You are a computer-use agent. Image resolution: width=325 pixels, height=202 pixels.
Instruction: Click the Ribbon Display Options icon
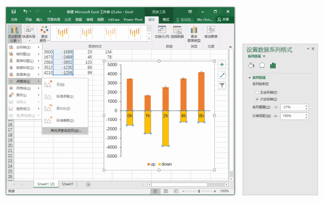click(x=190, y=12)
